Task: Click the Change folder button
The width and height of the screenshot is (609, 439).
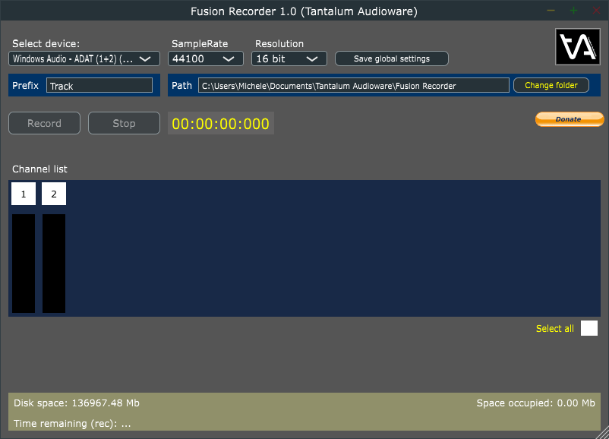Action: (551, 85)
